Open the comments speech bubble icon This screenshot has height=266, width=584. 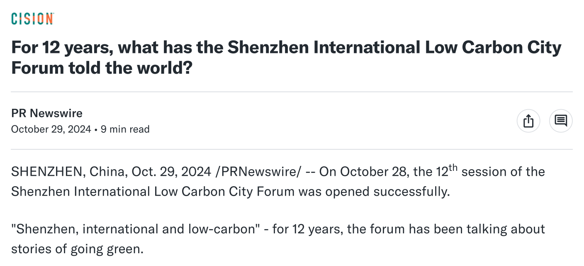(561, 121)
